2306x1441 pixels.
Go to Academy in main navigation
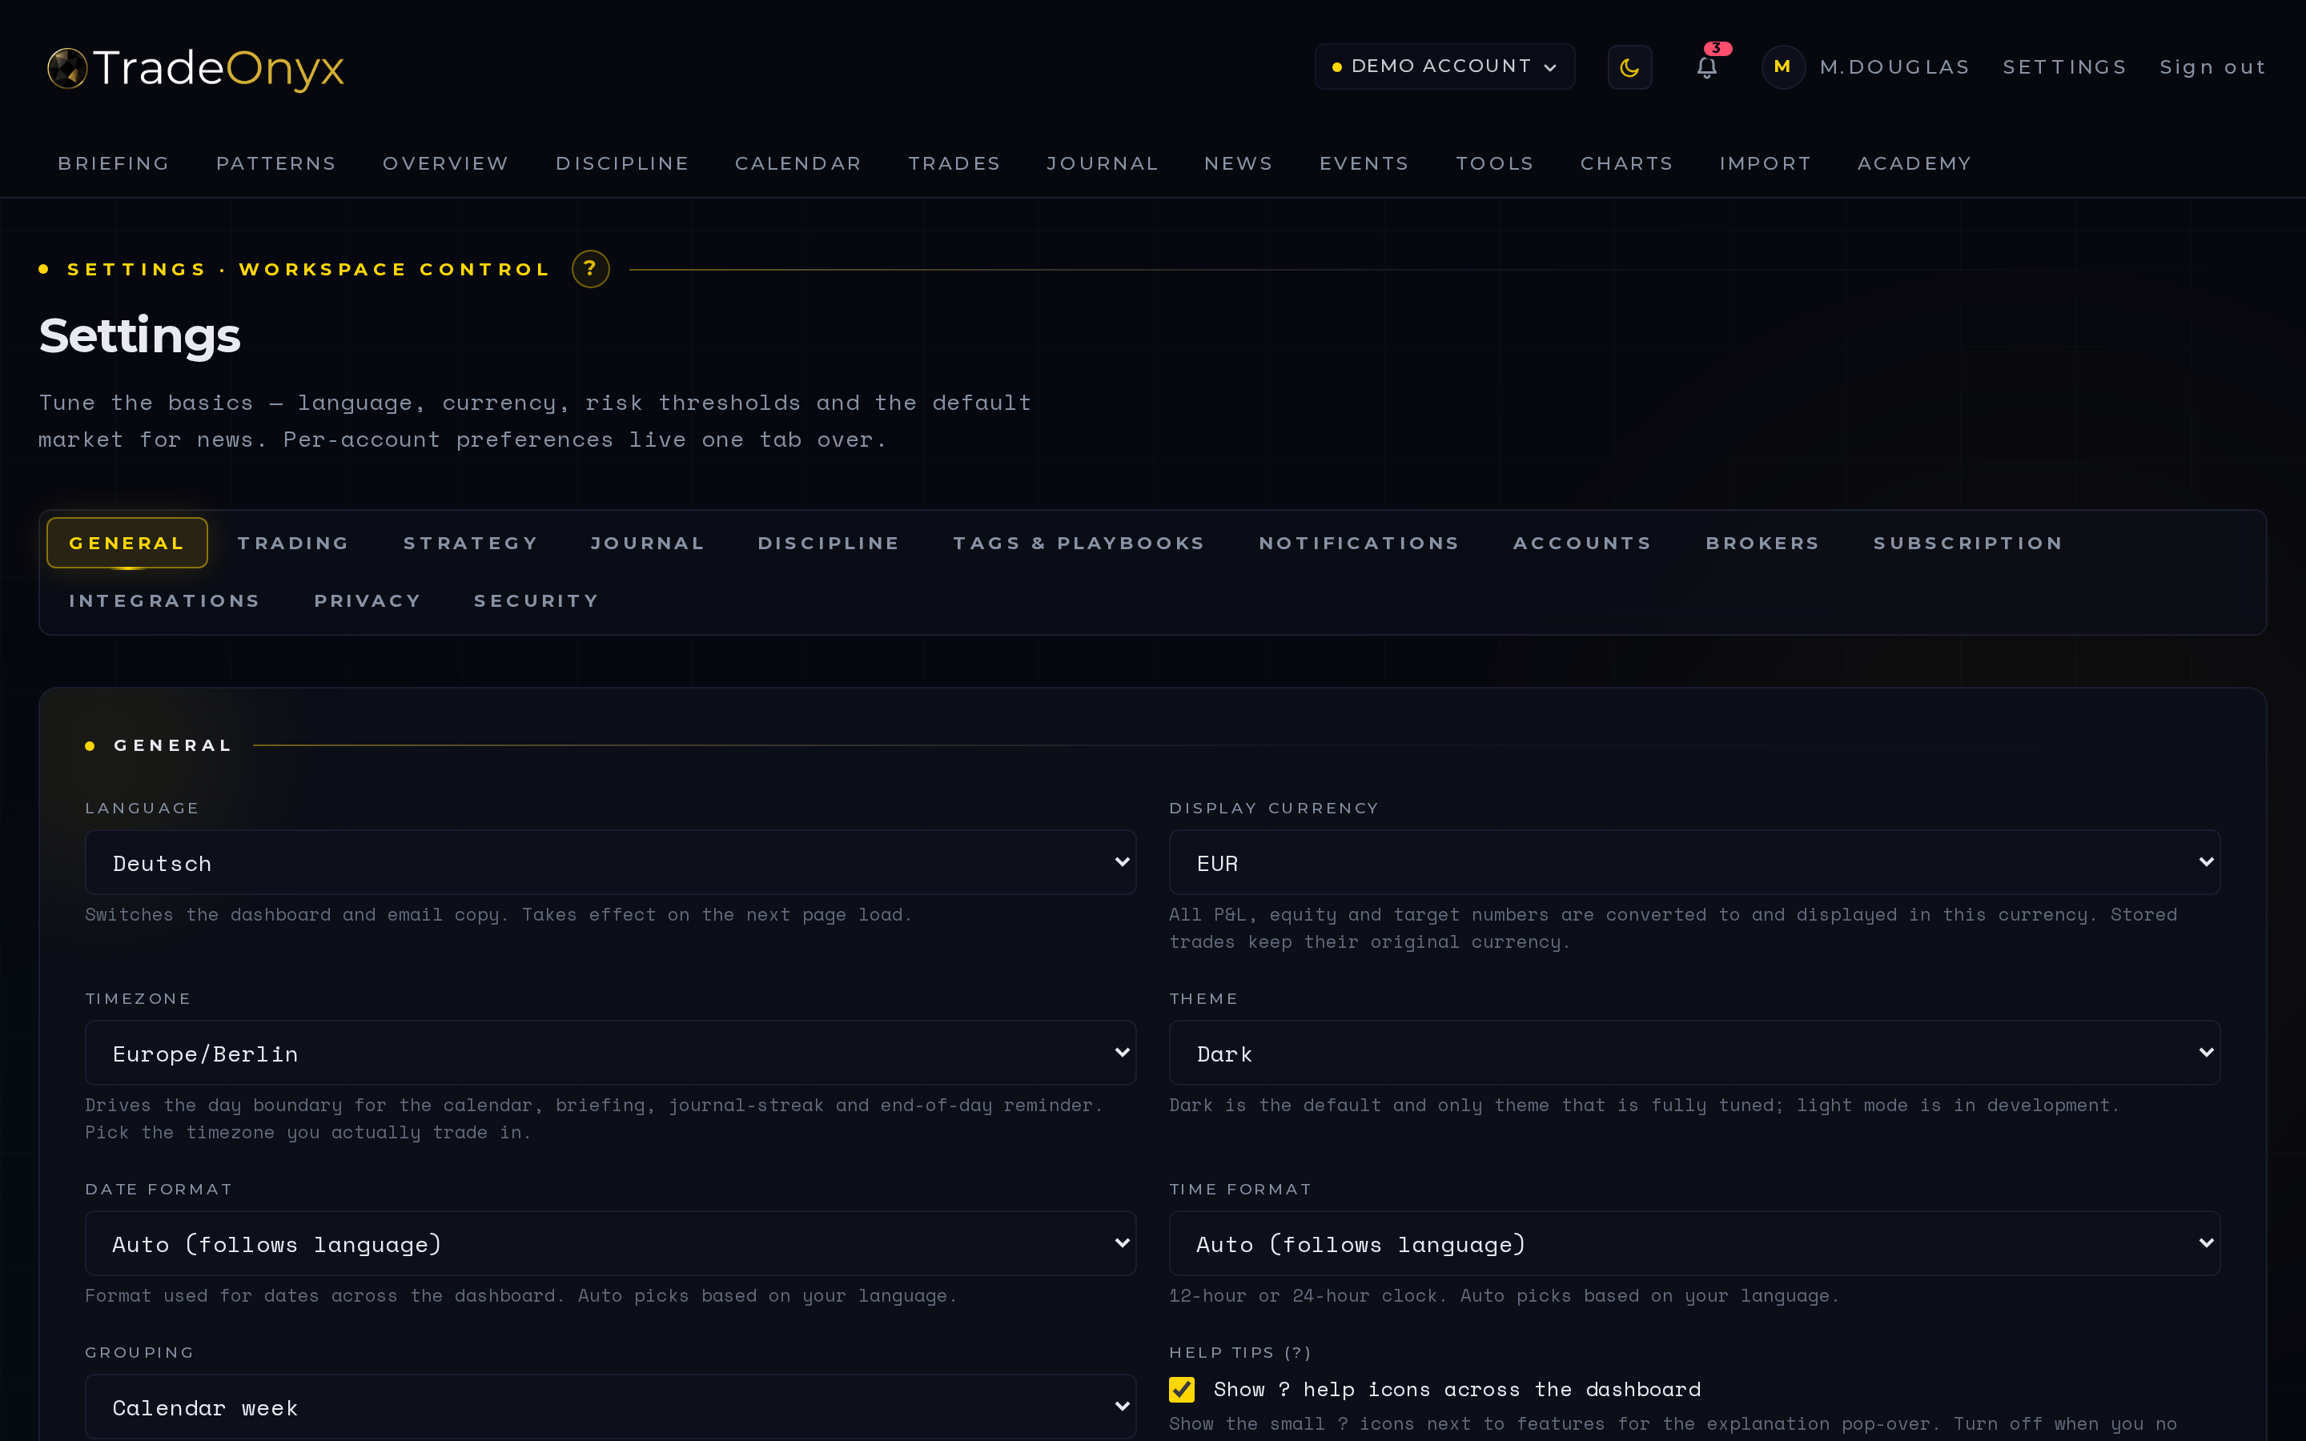coord(1914,164)
